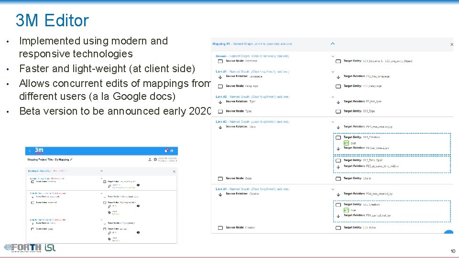The width and height of the screenshot is (459, 258).
Task: Edit the Mapping Project Title pencil icon
Action: click(71, 160)
